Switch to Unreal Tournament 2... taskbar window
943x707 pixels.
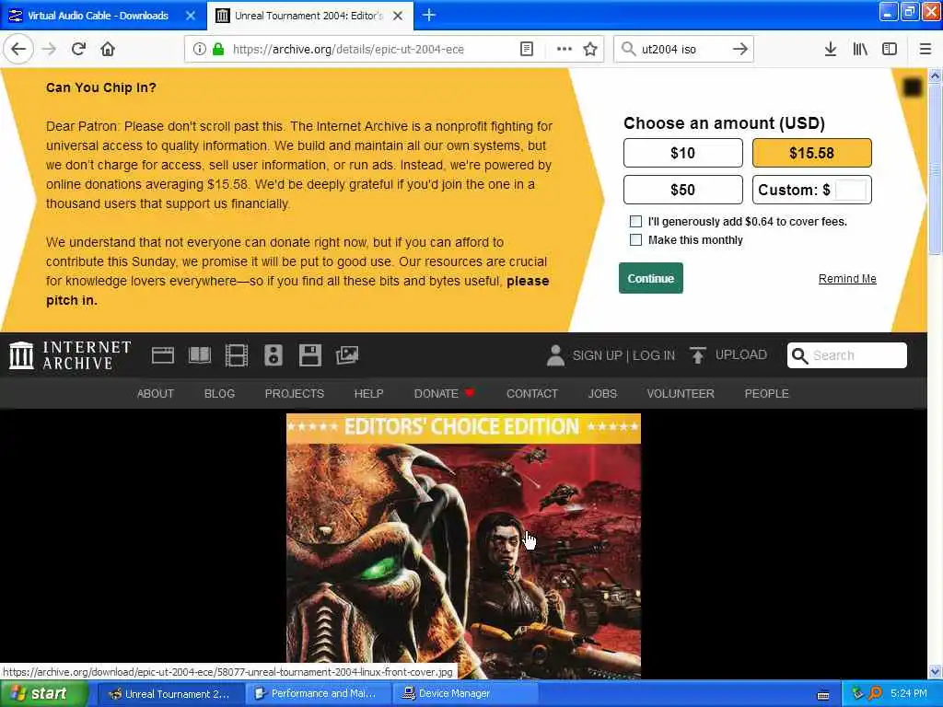pyautogui.click(x=170, y=694)
